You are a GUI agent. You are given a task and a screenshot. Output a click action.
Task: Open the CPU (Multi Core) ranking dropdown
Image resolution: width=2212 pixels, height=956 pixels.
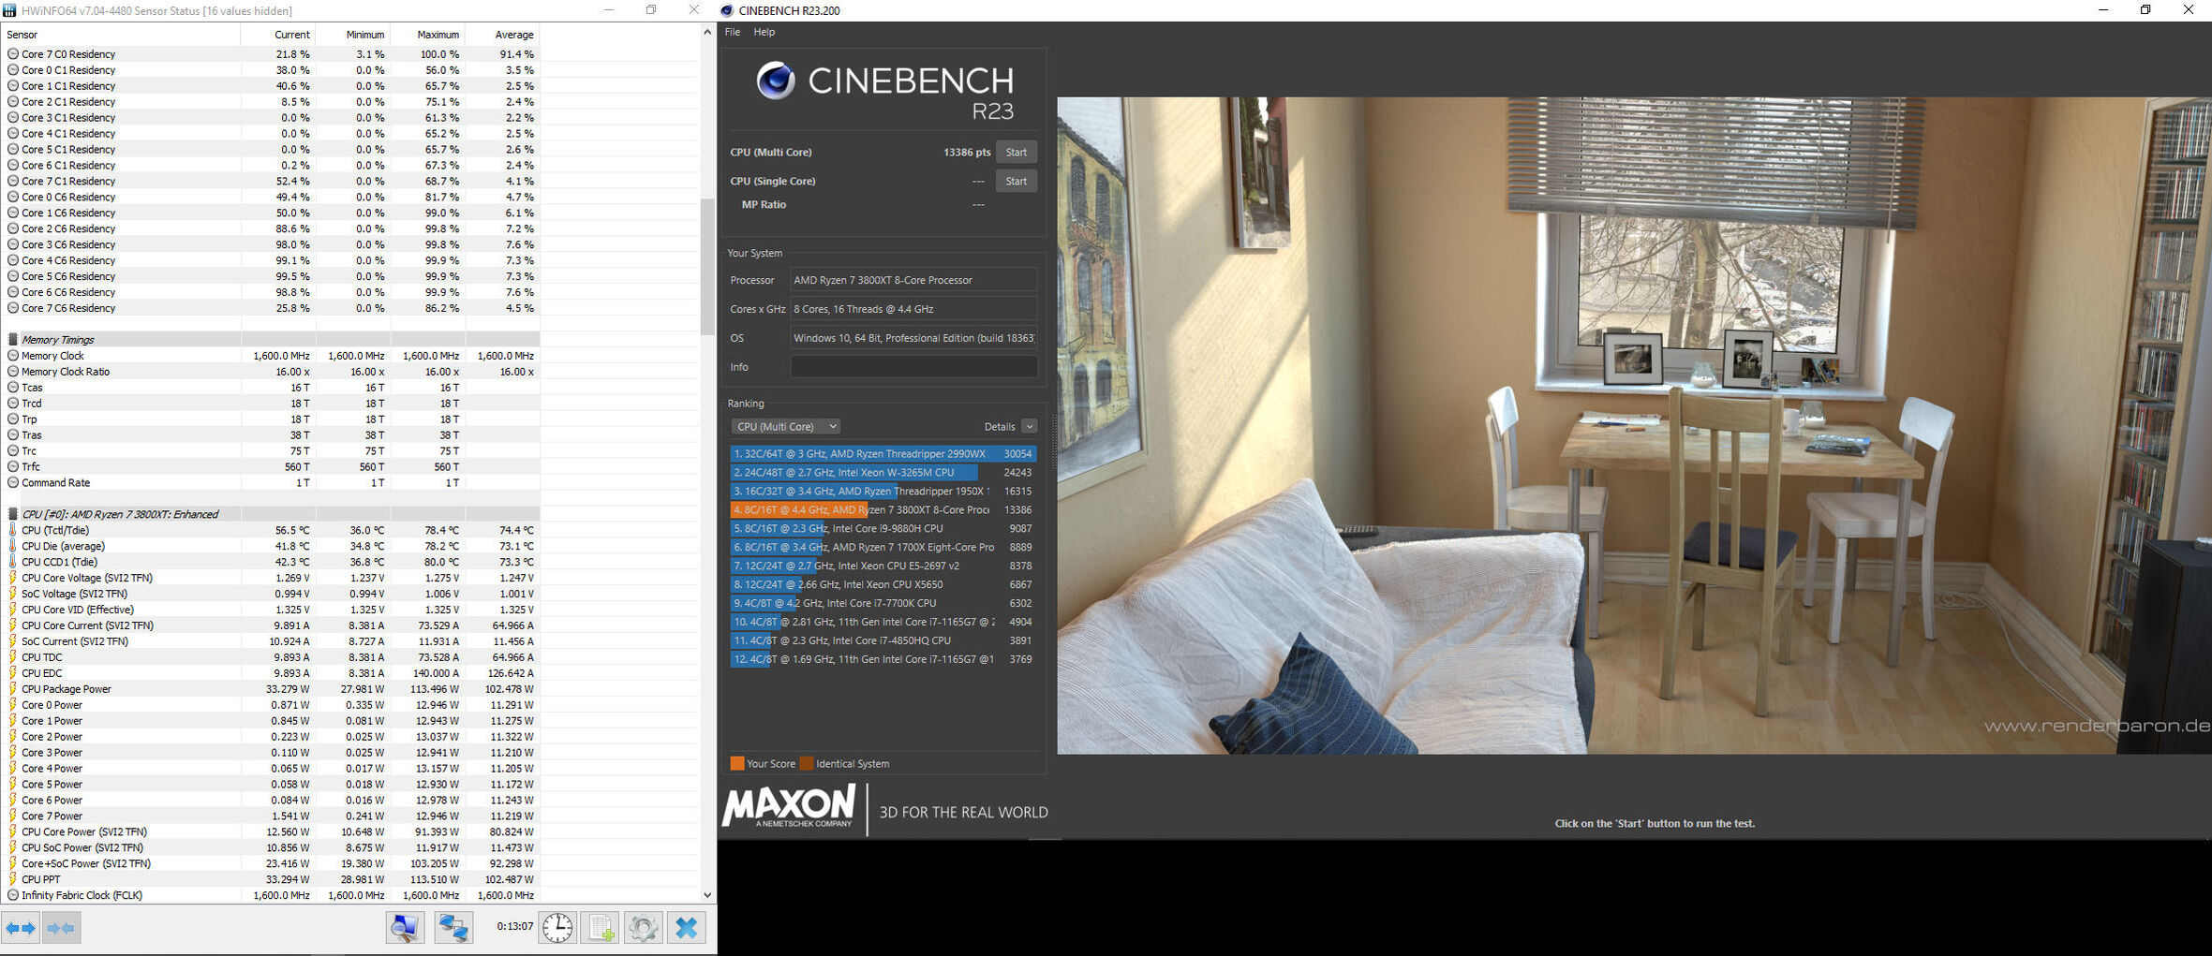click(785, 426)
